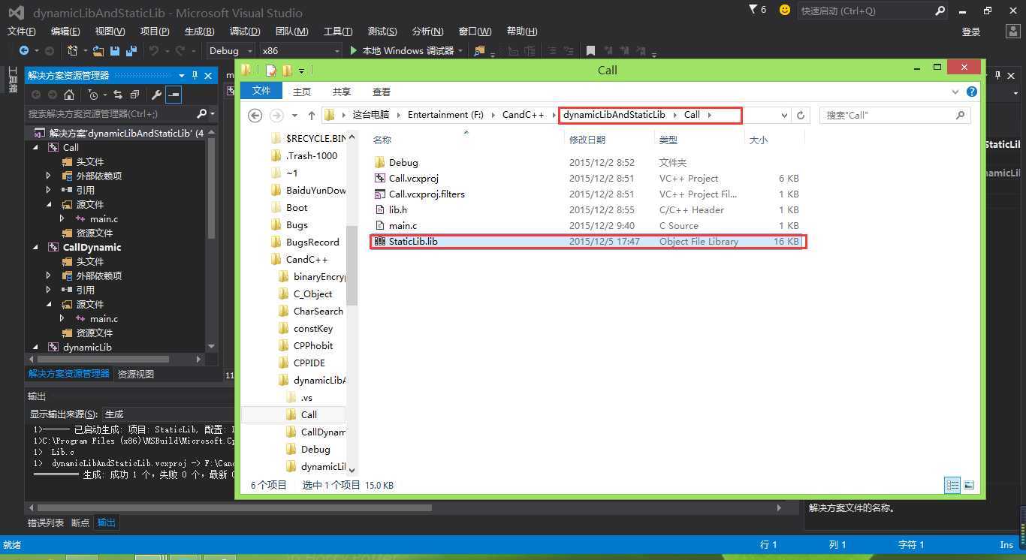Save the current file via toolbar icon

click(x=115, y=50)
